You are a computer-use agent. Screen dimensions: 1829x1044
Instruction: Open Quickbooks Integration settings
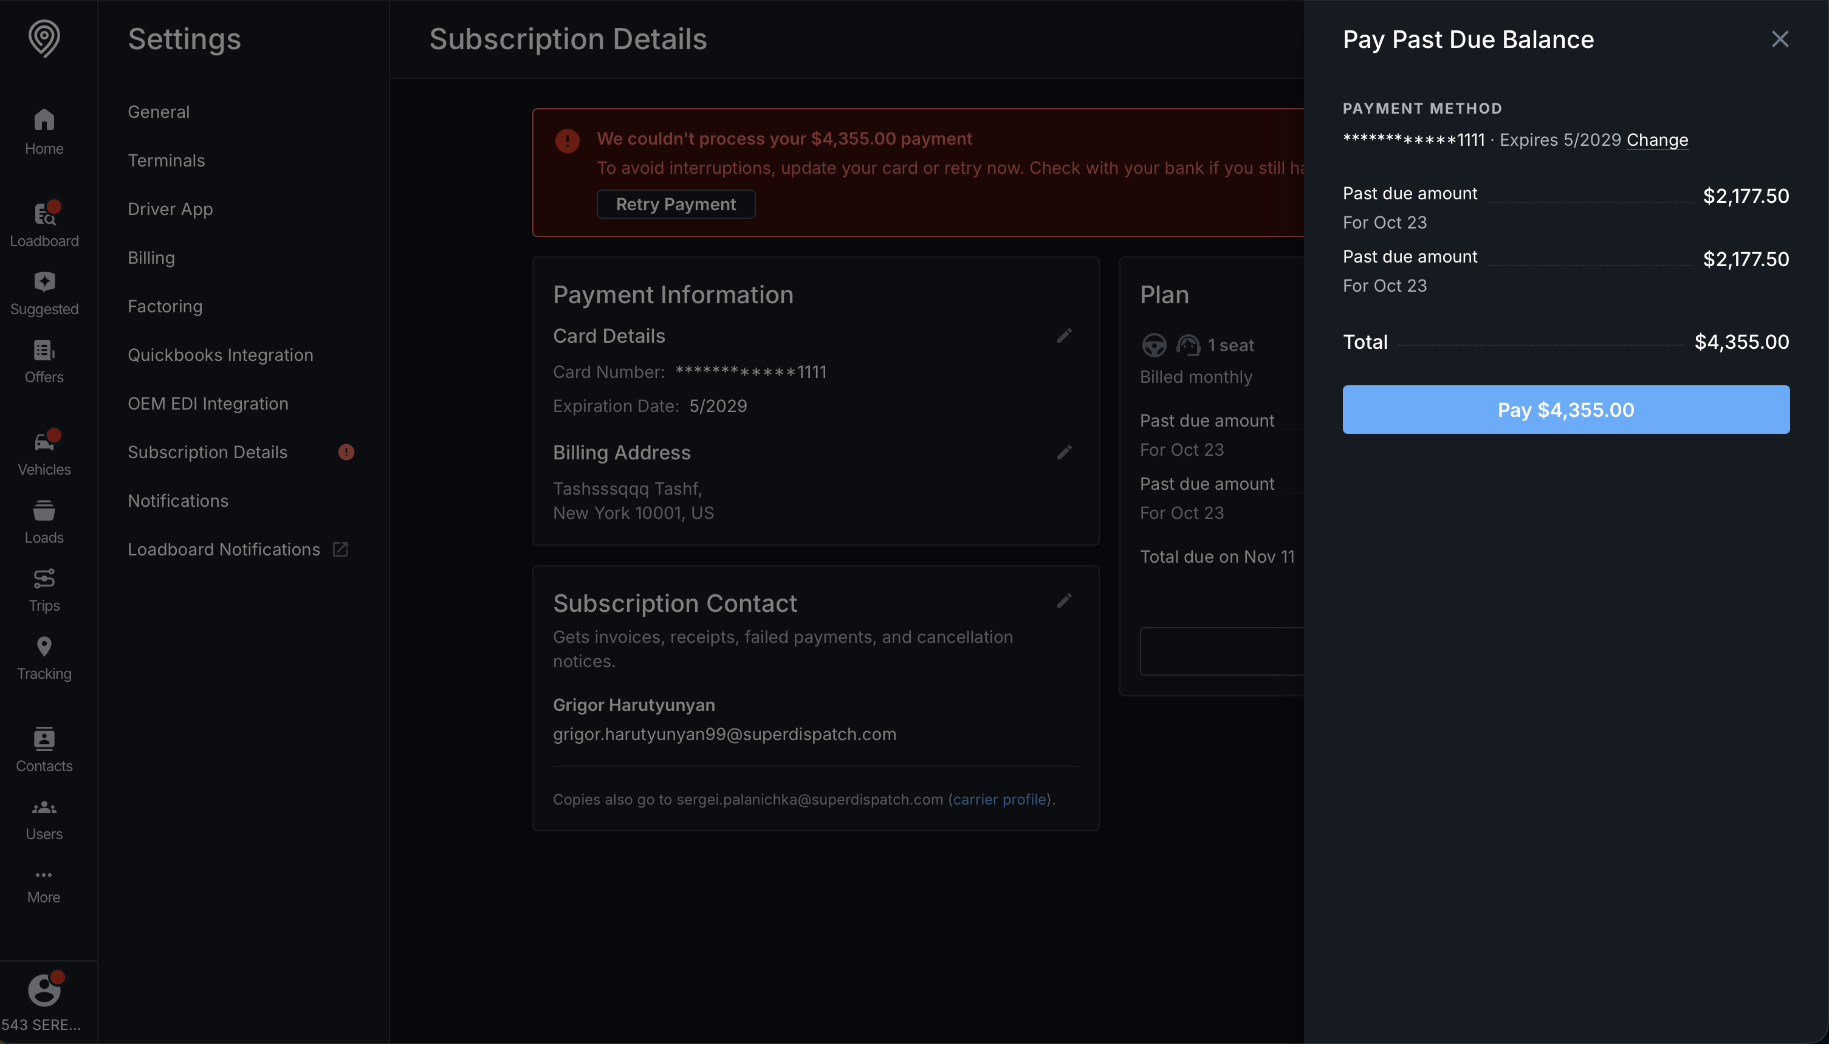tap(220, 355)
